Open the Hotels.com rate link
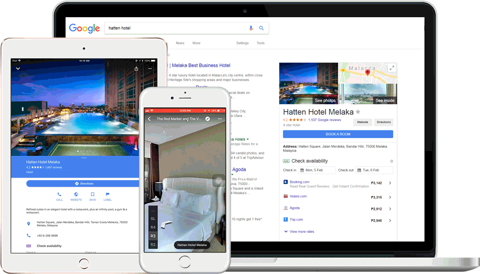This screenshot has height=274, width=480. pos(298,197)
